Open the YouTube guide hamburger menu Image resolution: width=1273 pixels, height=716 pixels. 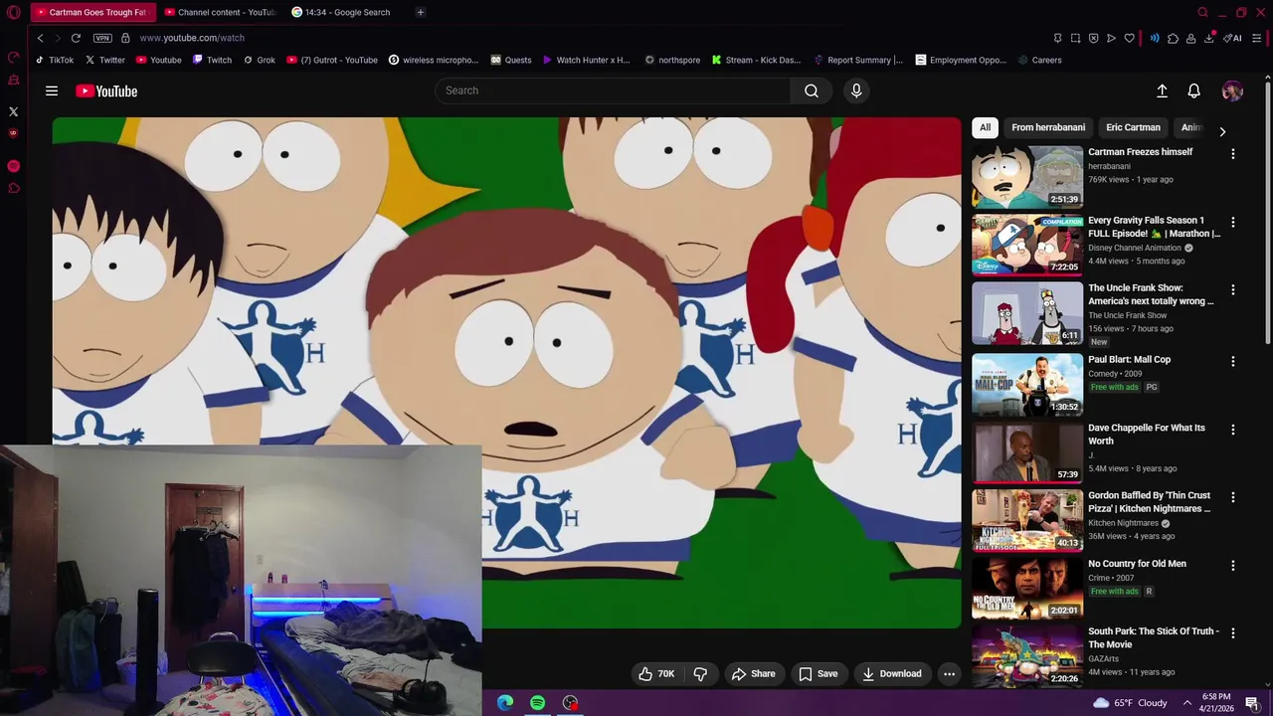pos(52,90)
